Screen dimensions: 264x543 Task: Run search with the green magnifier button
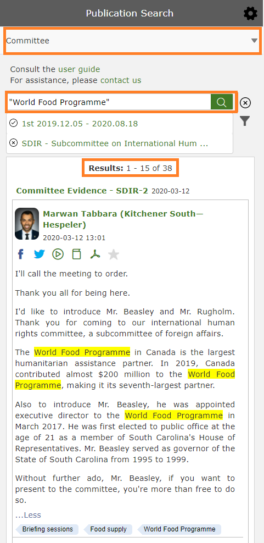click(x=221, y=102)
